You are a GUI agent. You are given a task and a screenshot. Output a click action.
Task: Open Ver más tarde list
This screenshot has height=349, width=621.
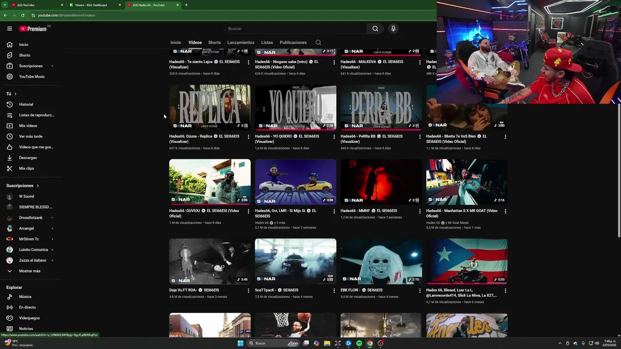31,136
